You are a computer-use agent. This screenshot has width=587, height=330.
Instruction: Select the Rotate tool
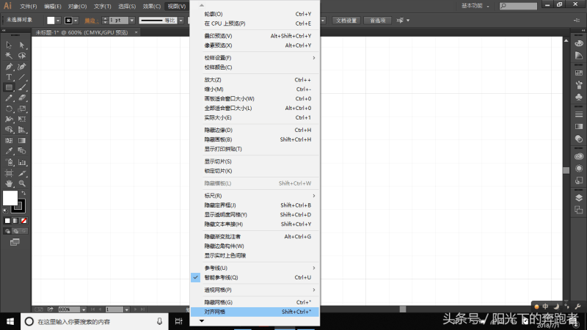coord(9,109)
